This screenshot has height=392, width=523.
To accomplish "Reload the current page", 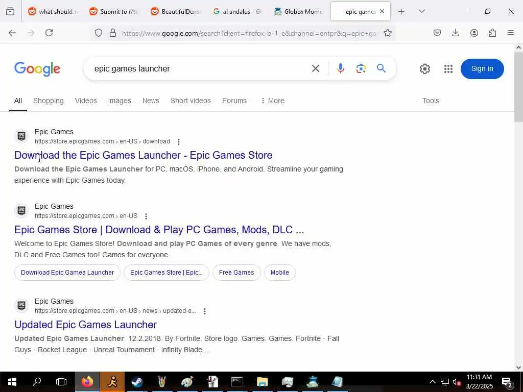I will [x=49, y=33].
